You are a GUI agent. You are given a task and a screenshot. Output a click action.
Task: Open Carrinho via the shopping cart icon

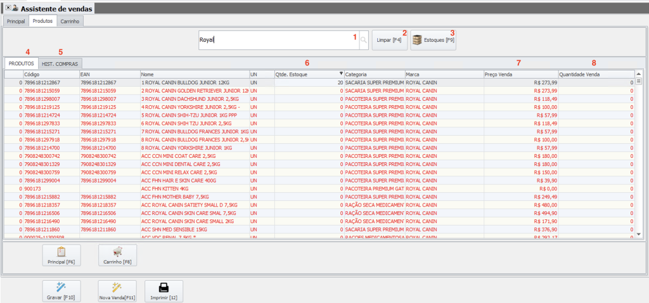tap(117, 255)
